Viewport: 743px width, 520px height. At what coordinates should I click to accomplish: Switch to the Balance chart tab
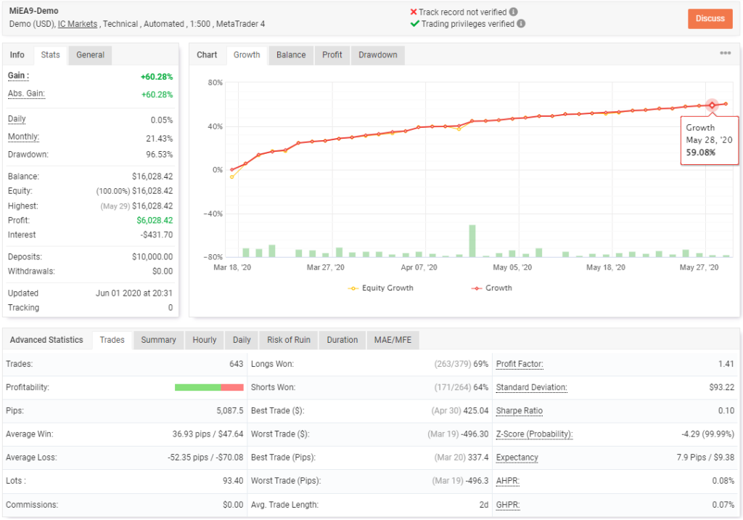pos(291,55)
